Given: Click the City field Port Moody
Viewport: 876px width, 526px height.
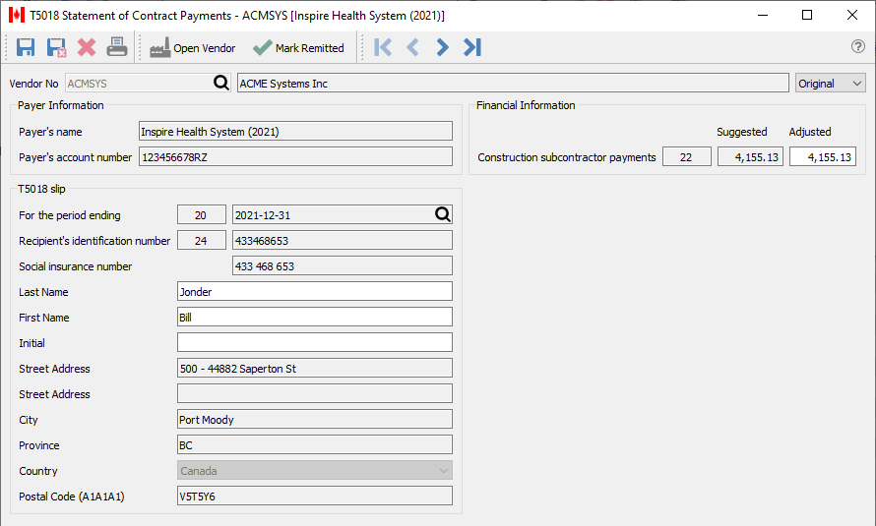Looking at the screenshot, I should point(315,420).
